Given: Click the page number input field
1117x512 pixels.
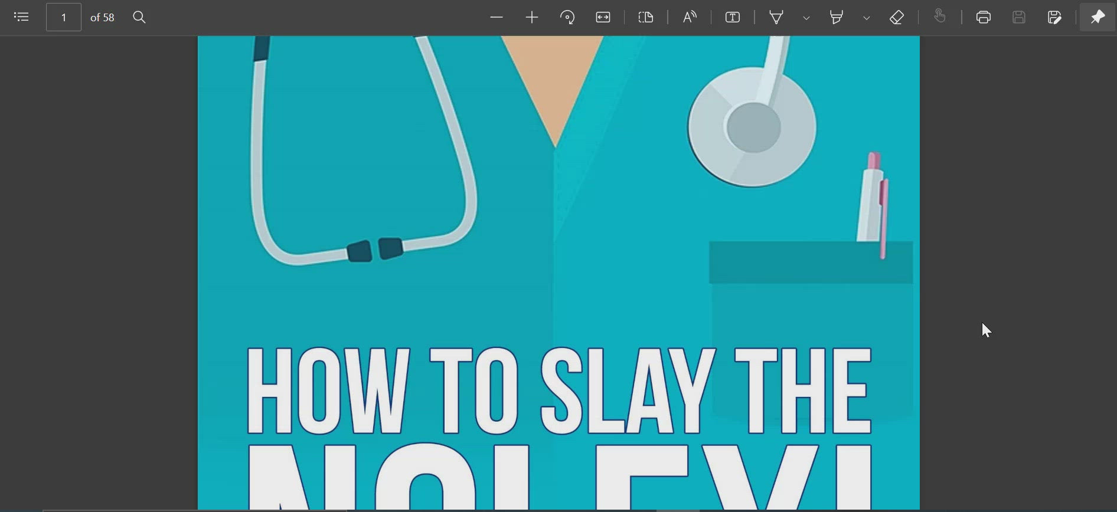Looking at the screenshot, I should click(64, 17).
